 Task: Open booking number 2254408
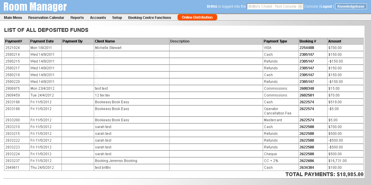307,48
